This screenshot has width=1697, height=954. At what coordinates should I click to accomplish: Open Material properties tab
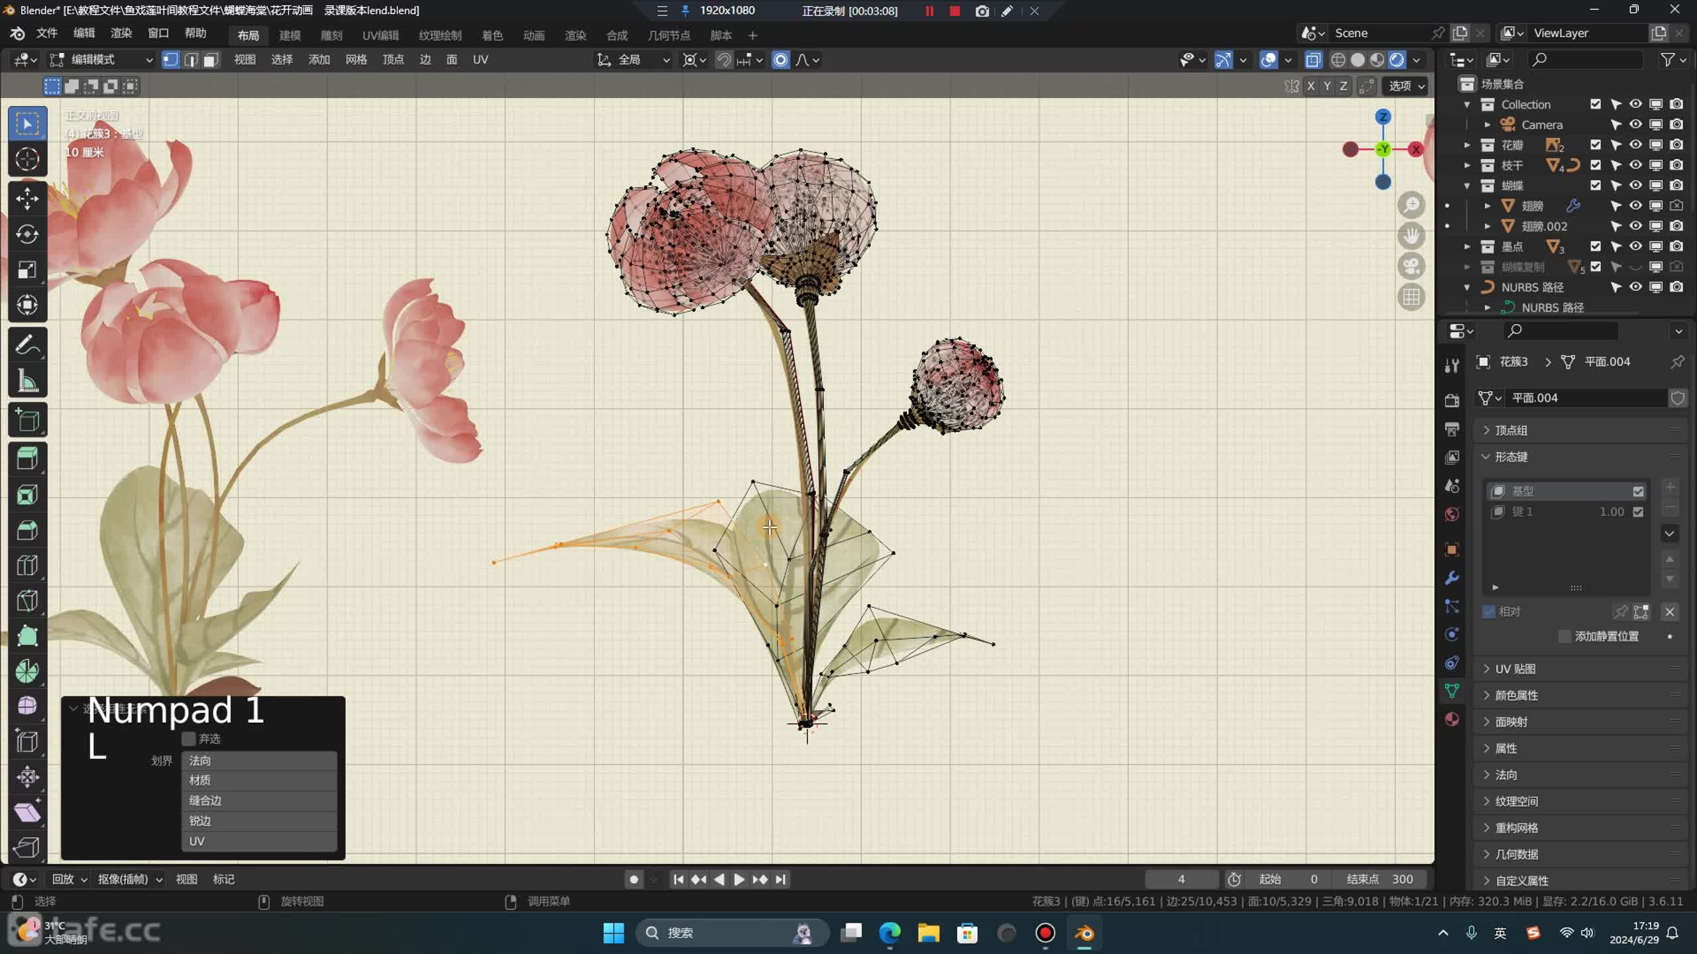tap(1452, 719)
